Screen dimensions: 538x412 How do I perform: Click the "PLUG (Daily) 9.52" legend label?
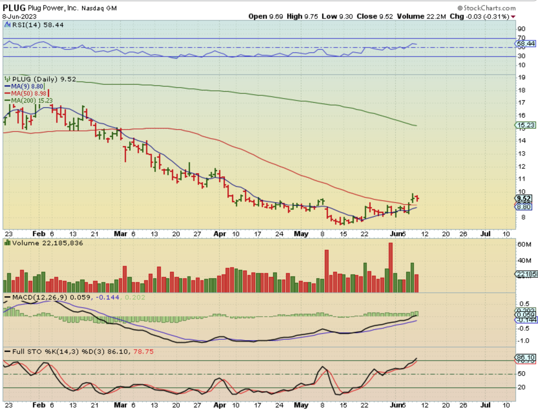click(x=44, y=79)
